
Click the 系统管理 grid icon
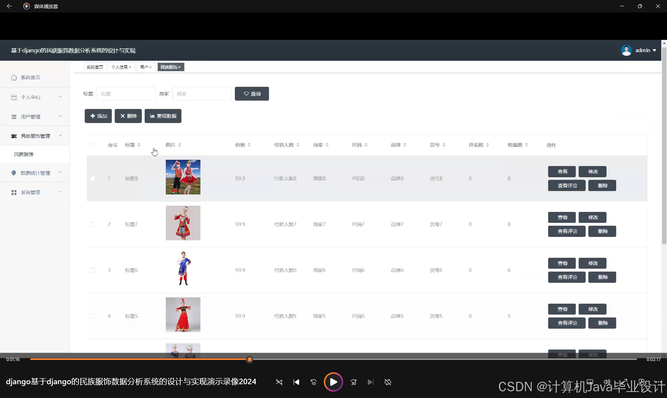14,192
